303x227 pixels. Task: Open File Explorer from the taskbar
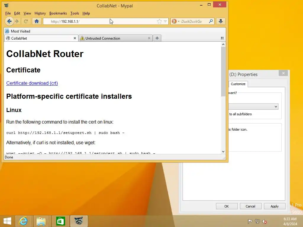click(x=41, y=221)
